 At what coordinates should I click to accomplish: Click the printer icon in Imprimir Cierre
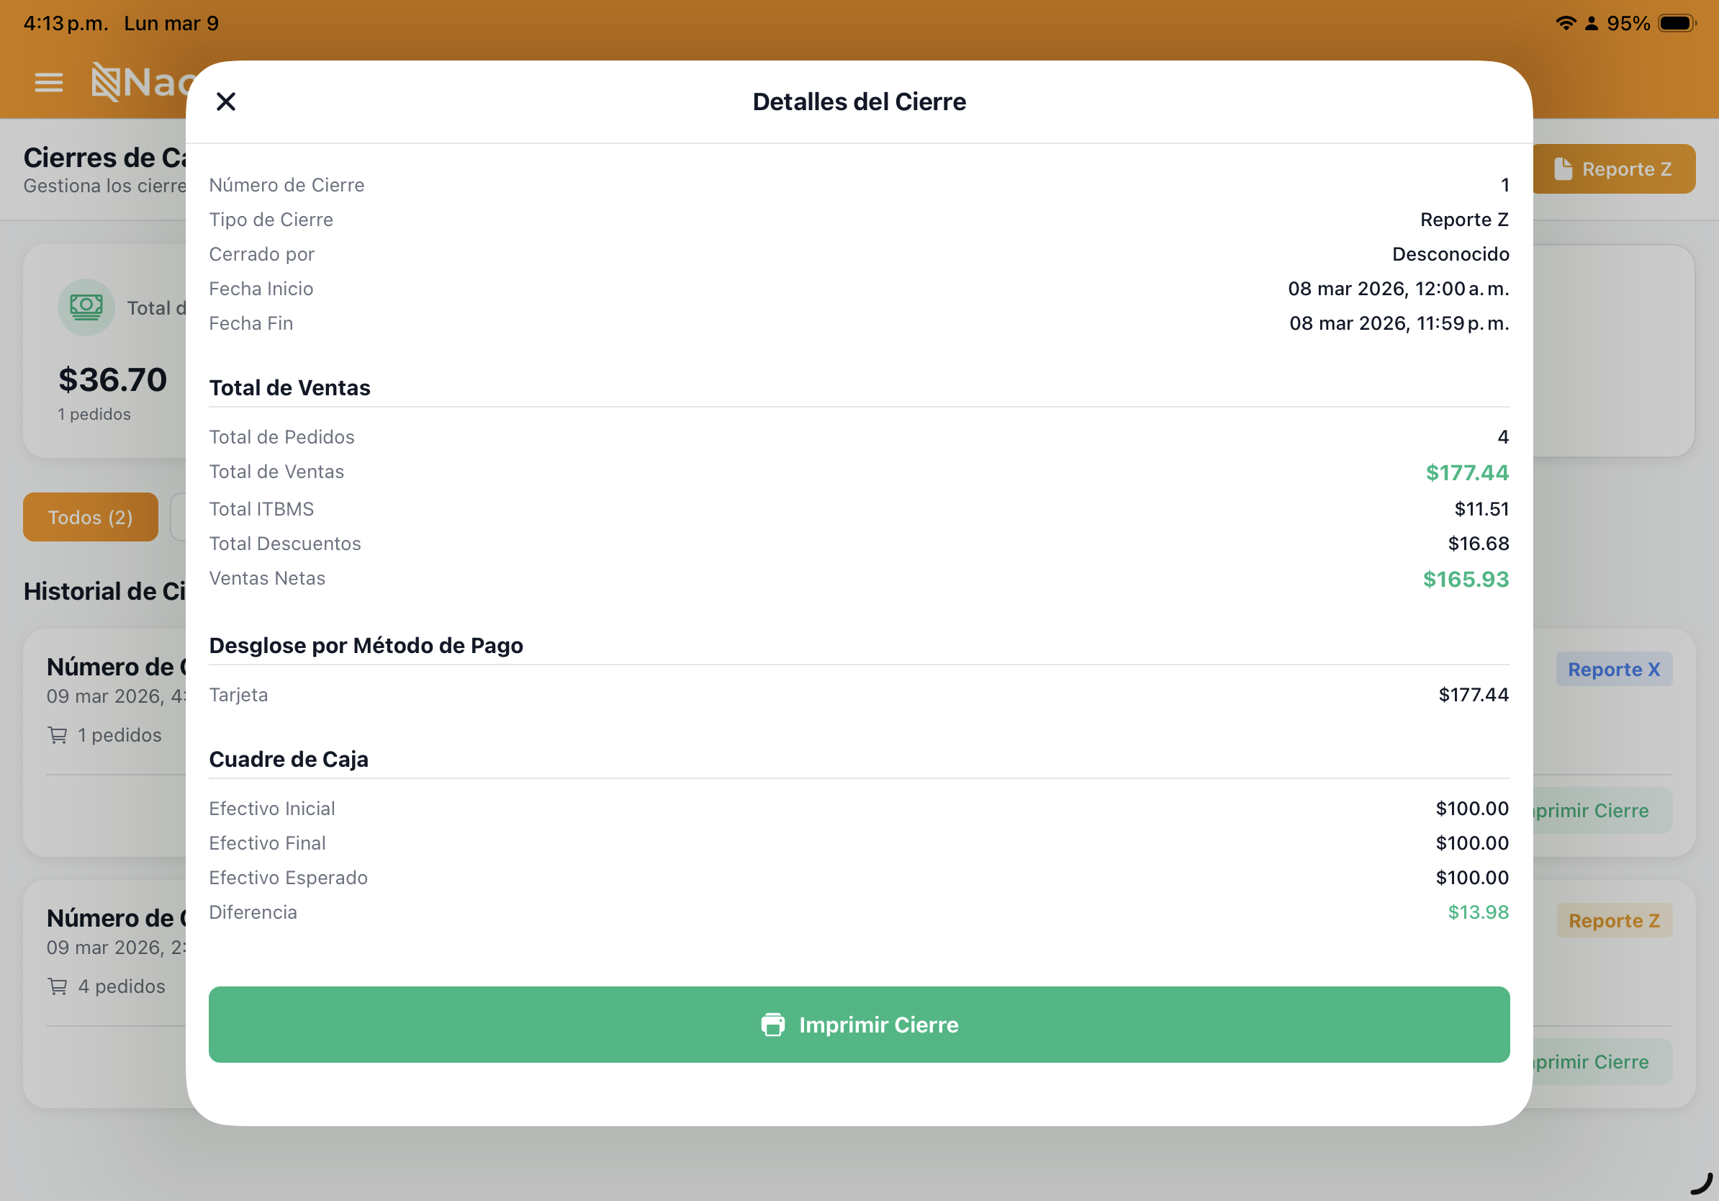pyautogui.click(x=772, y=1025)
